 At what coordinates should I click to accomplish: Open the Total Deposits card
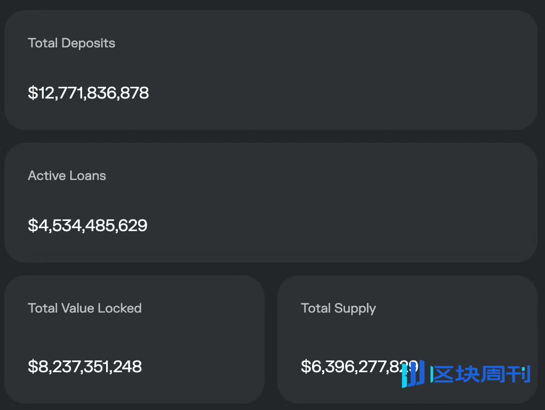320,69
